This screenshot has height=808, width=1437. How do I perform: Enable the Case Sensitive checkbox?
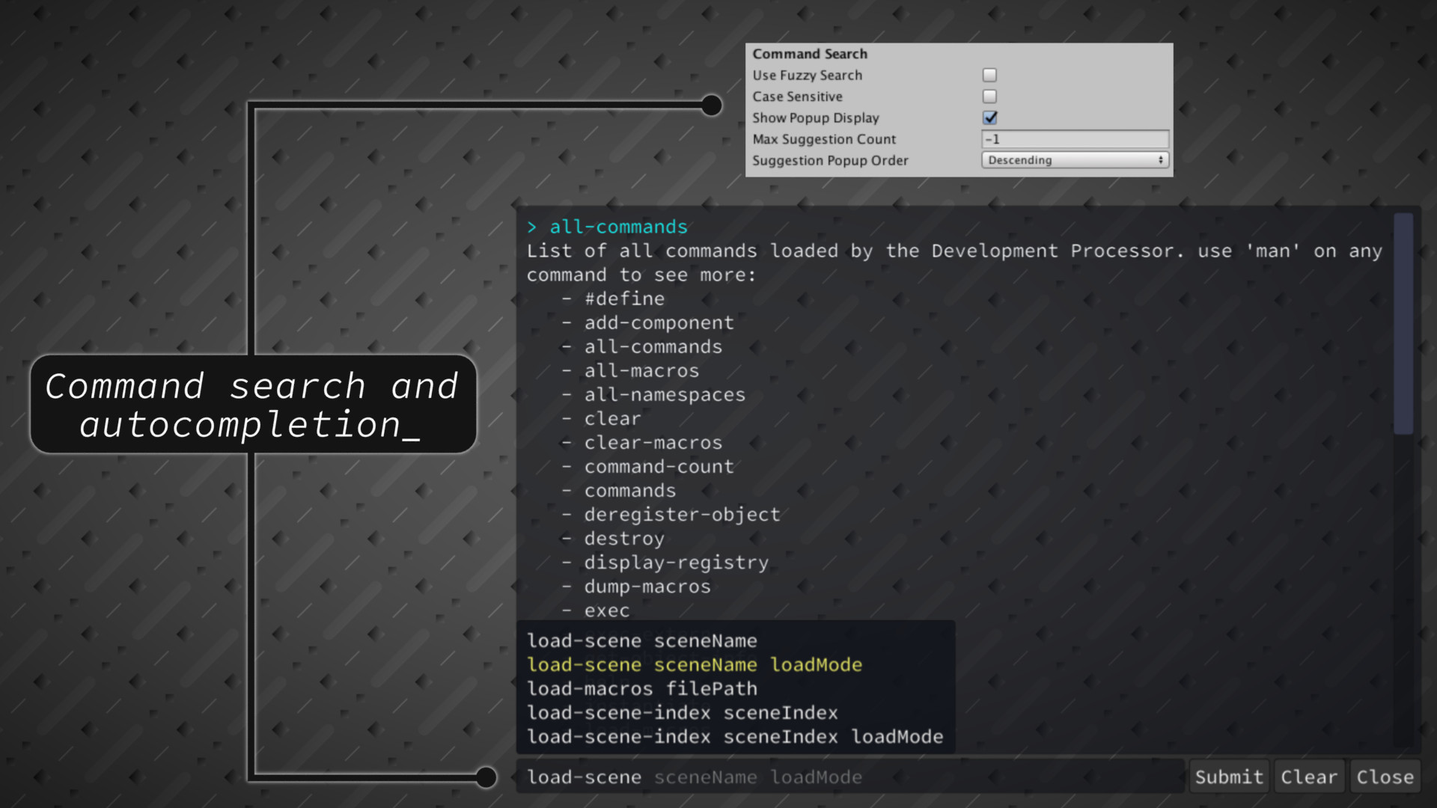[989, 97]
